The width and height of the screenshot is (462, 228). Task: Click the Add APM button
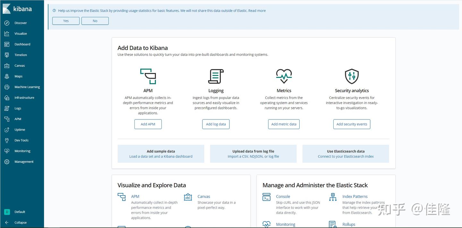pyautogui.click(x=148, y=124)
